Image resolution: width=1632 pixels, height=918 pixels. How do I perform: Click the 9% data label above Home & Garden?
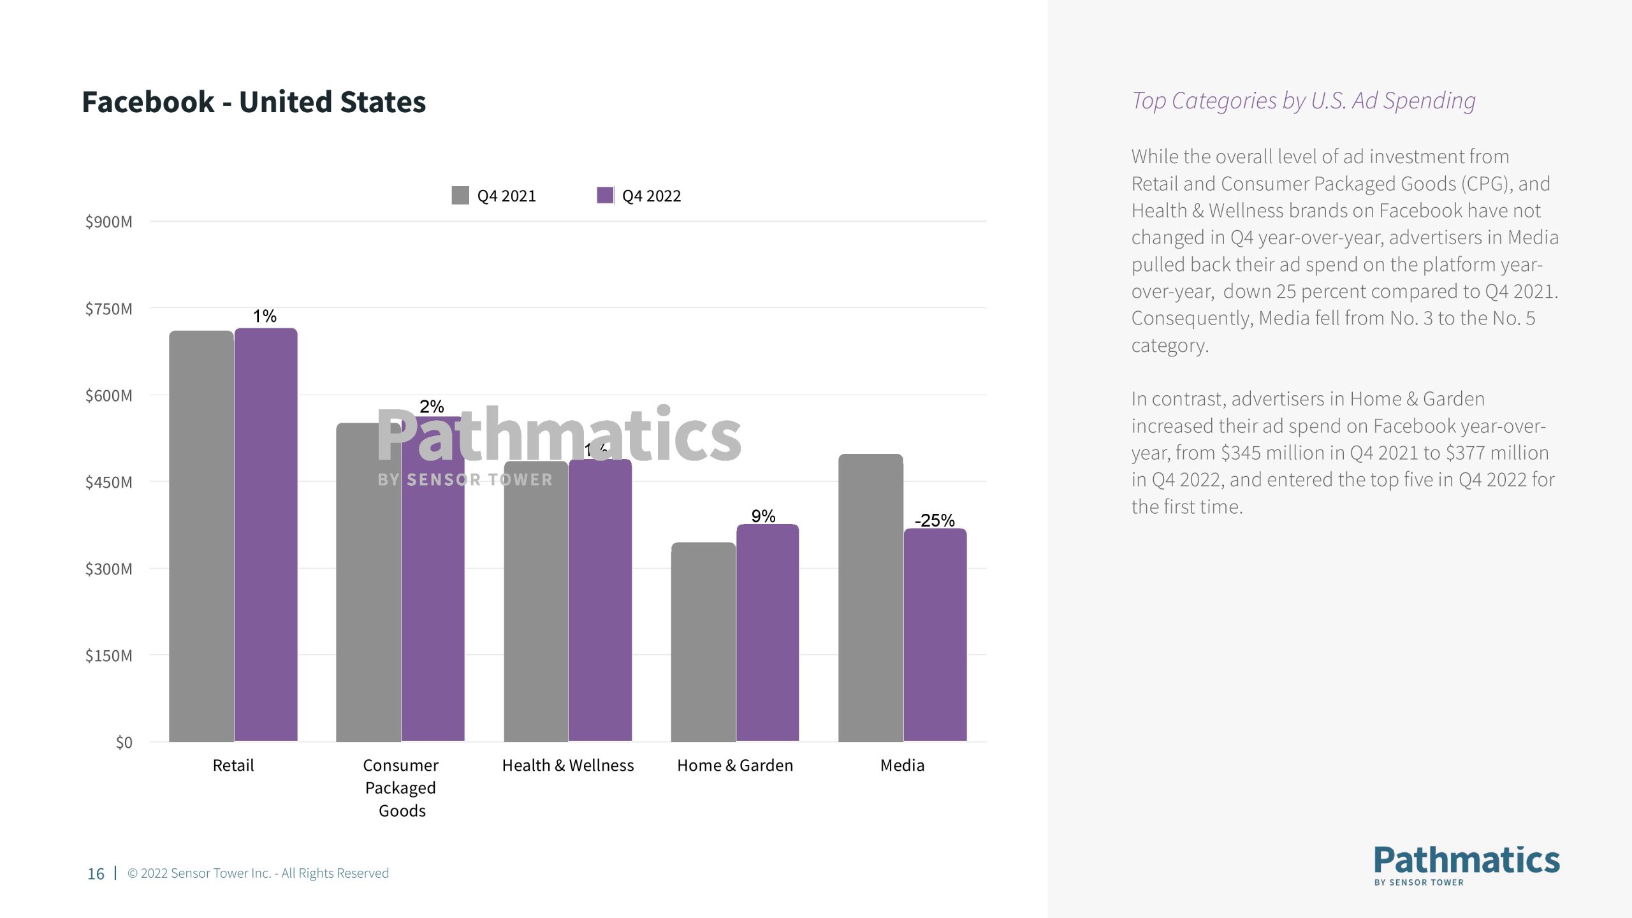tap(763, 516)
